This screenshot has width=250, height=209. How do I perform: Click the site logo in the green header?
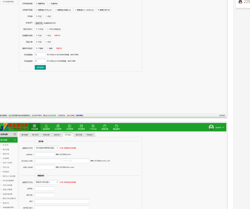click(14, 127)
